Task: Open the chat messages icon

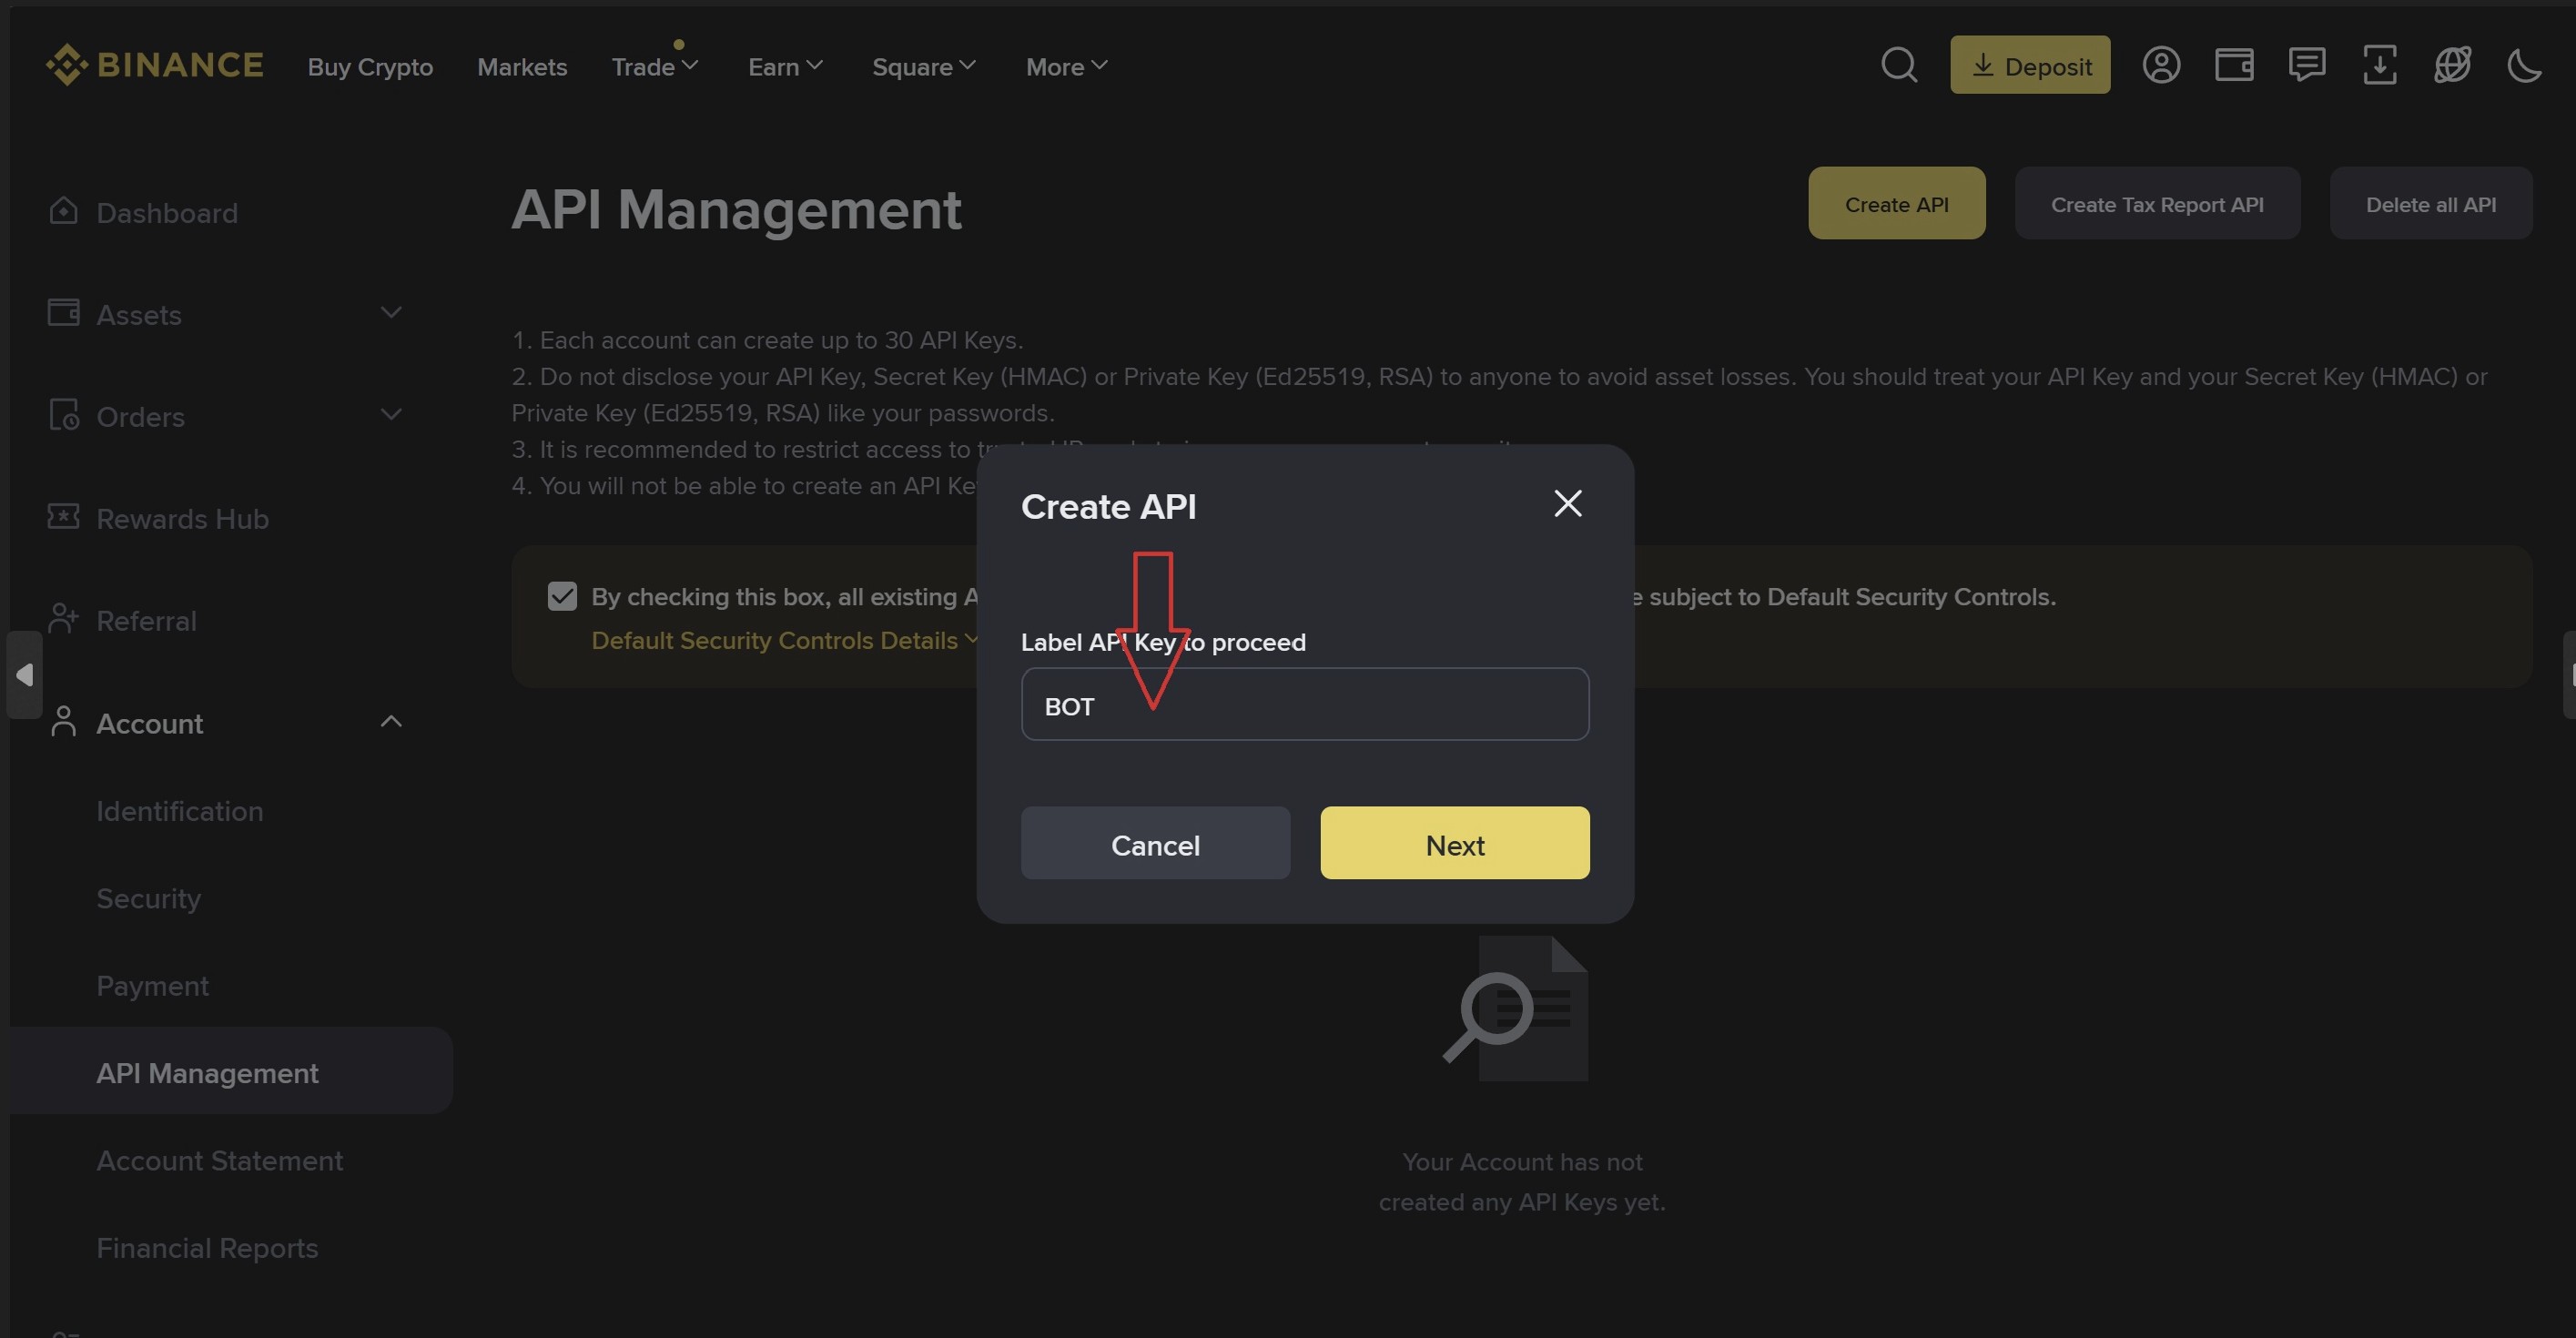Action: click(x=2306, y=66)
